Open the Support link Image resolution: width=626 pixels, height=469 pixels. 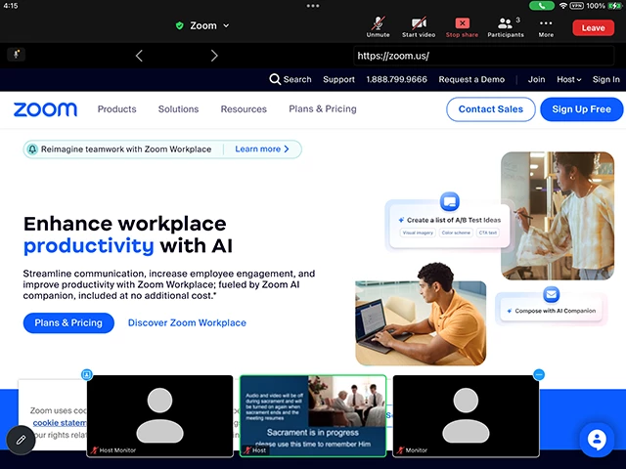338,79
